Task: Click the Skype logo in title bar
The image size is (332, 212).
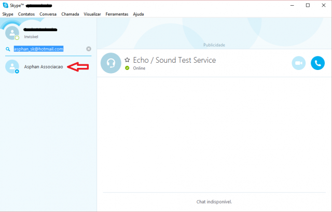Action: pos(6,5)
